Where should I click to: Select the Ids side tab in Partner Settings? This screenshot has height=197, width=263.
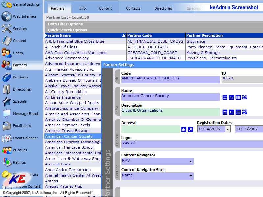pos(117,77)
